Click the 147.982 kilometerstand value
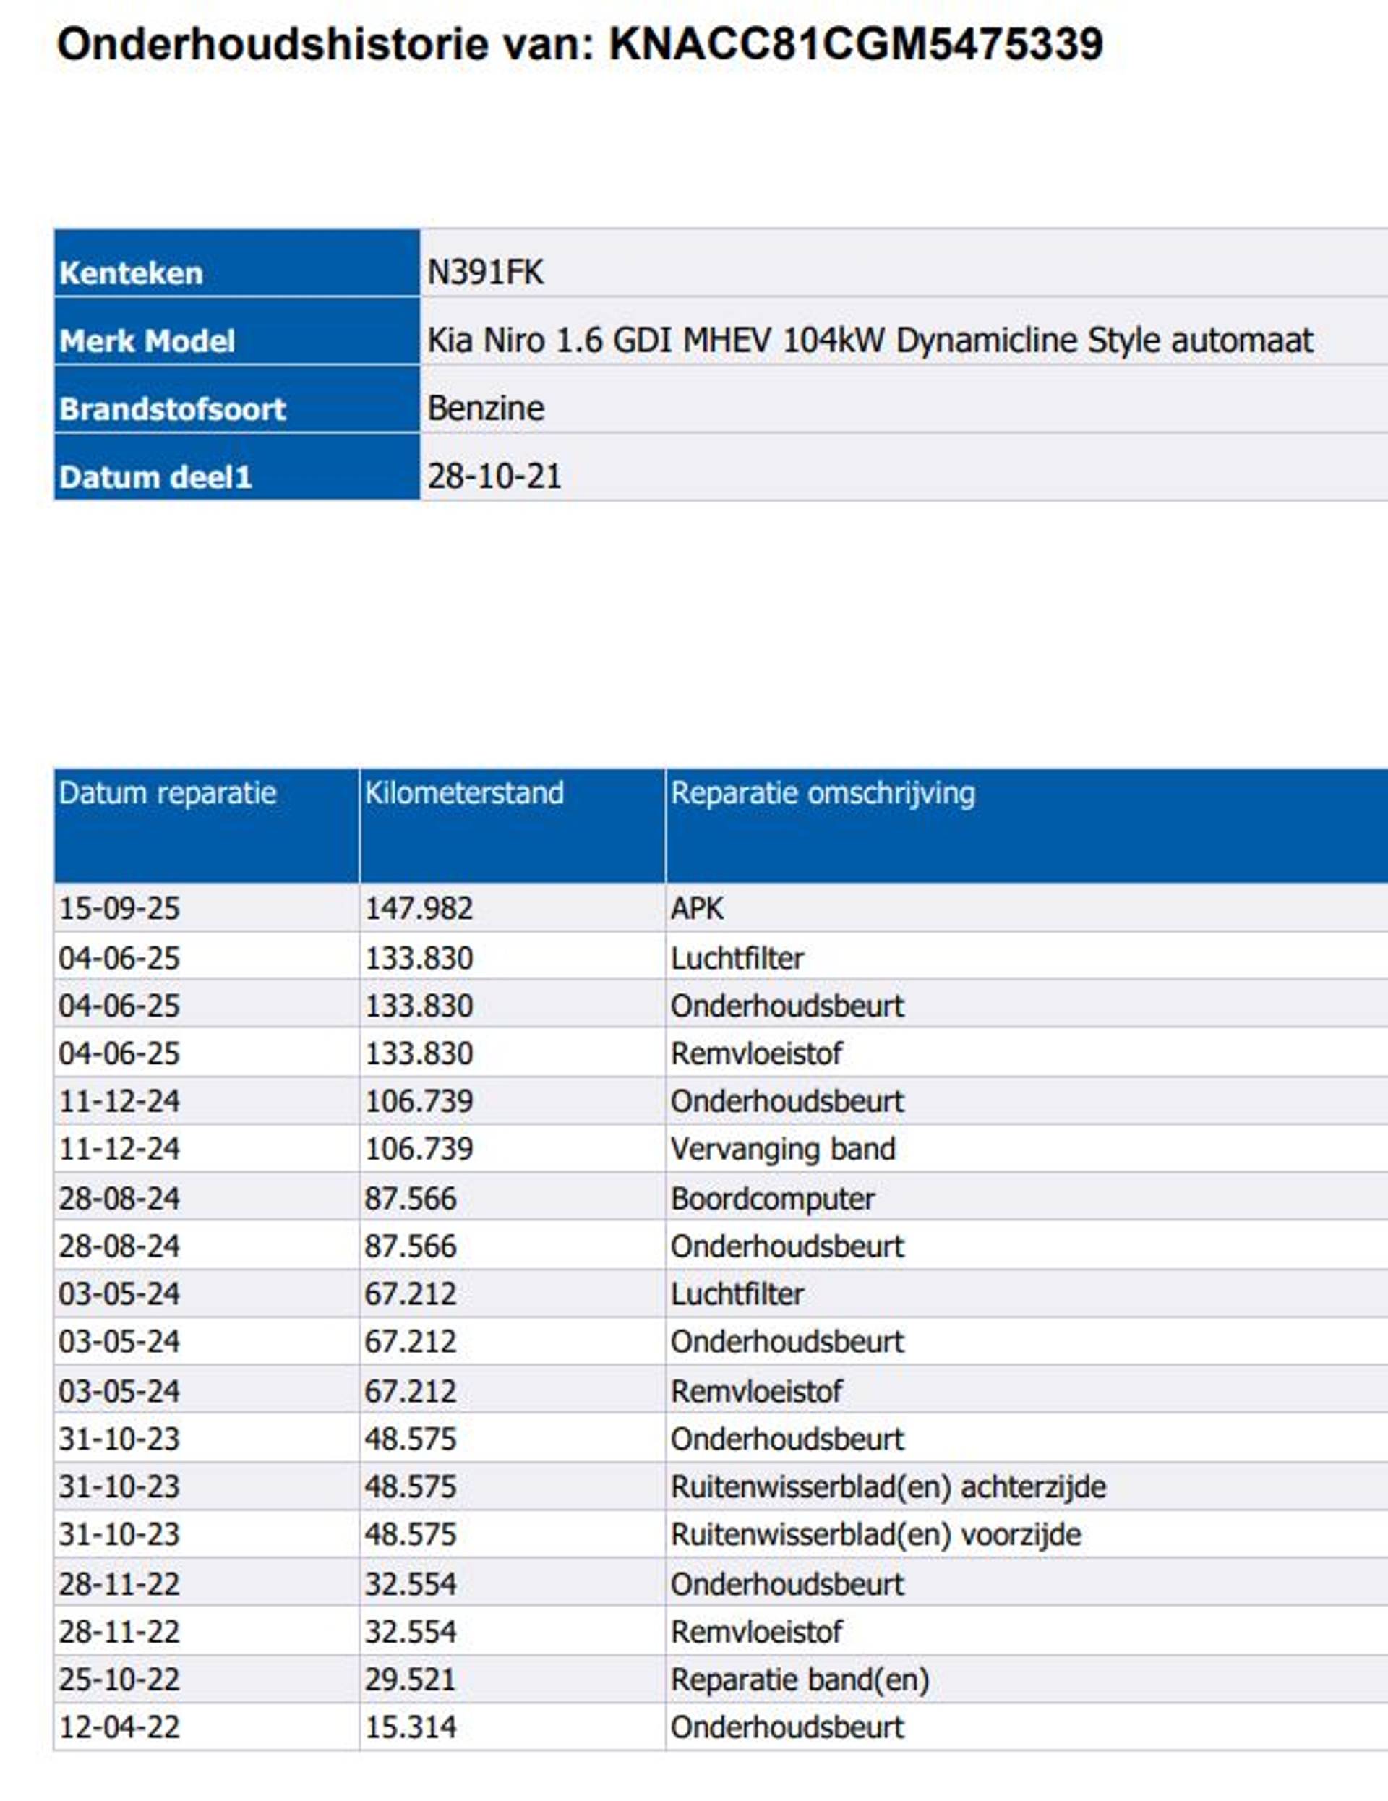 click(418, 908)
